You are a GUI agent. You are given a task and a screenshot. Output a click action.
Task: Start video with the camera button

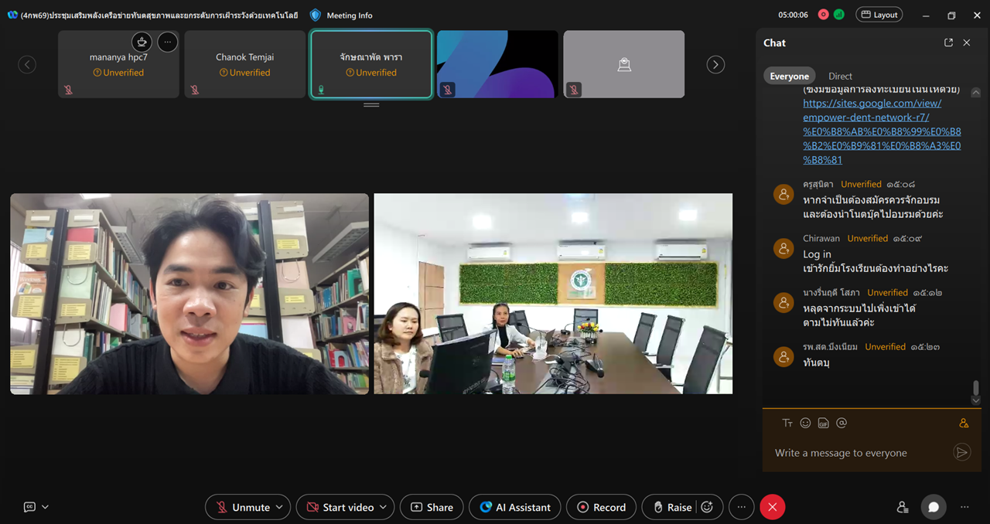click(340, 507)
